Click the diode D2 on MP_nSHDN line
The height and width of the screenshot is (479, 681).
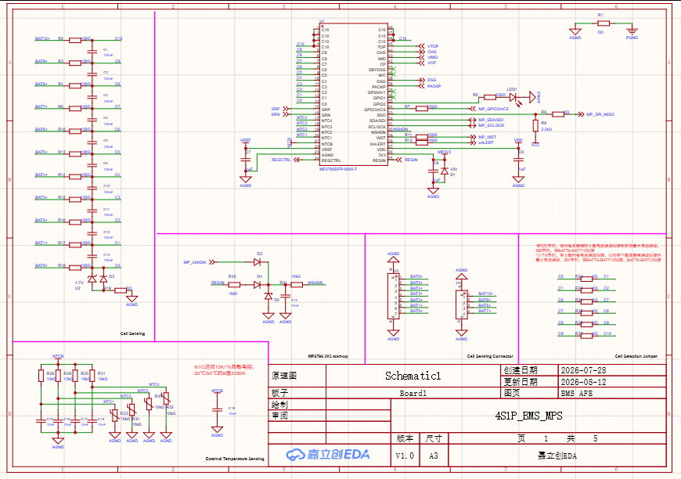257,262
